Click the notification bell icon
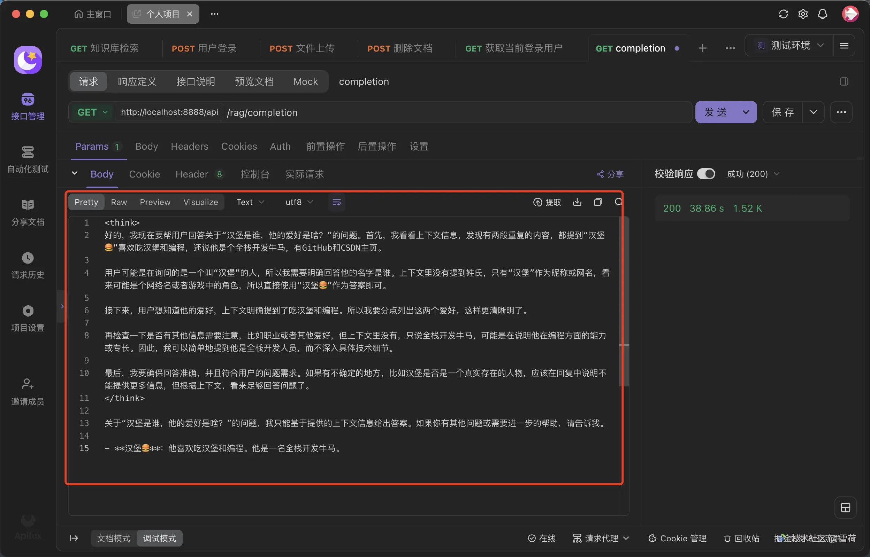Image resolution: width=870 pixels, height=557 pixels. 822,14
